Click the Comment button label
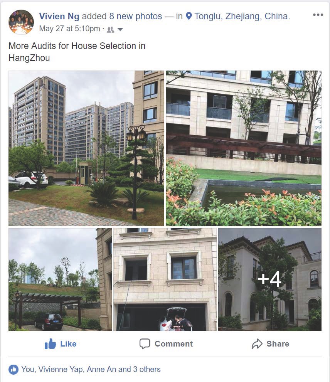Viewport: 330px width, 382px height. pyautogui.click(x=173, y=344)
